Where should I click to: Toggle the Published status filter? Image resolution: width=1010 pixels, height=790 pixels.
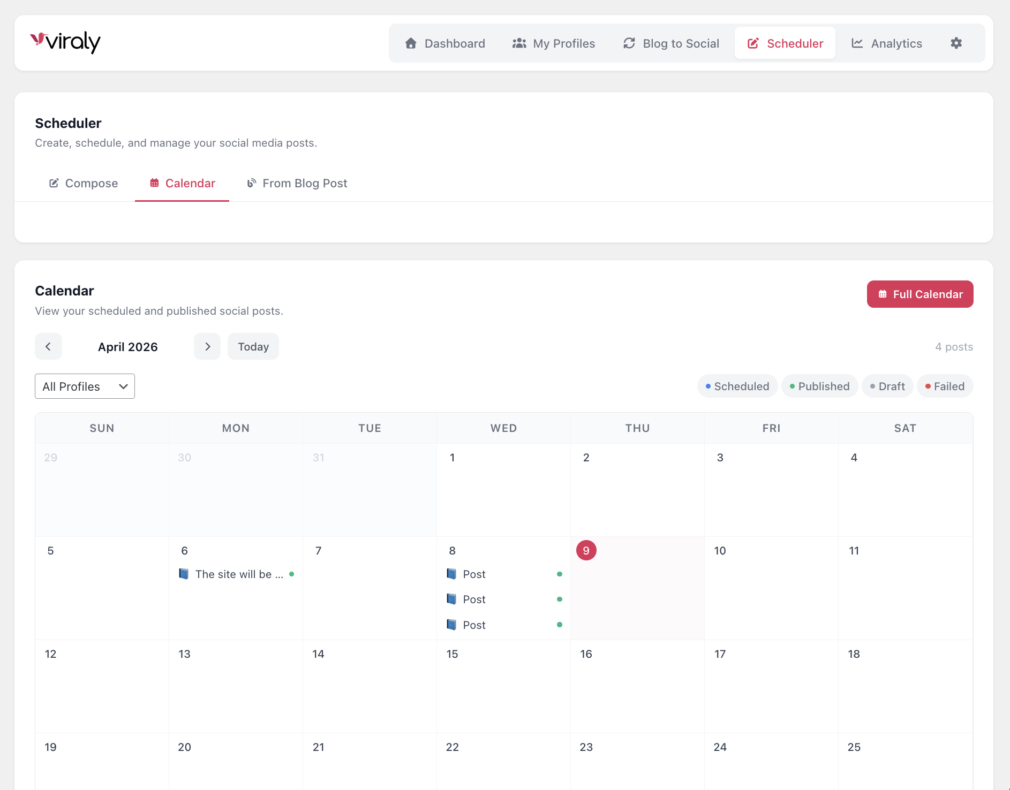tap(819, 386)
